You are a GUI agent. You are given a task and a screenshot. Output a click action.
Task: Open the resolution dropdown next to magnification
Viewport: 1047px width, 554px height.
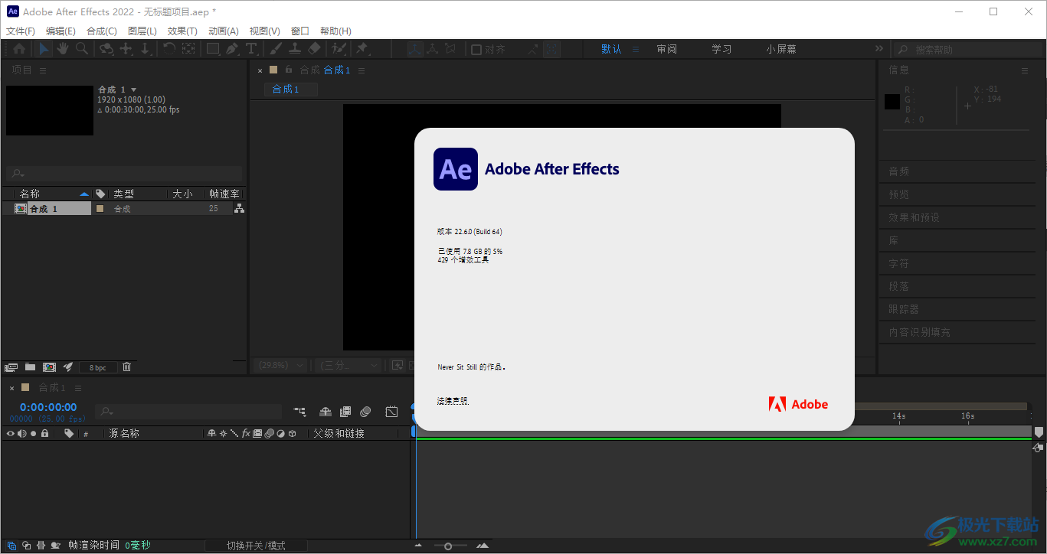pyautogui.click(x=347, y=366)
